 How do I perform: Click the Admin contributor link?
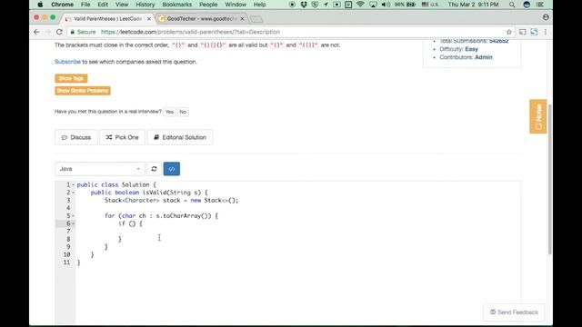pos(483,57)
